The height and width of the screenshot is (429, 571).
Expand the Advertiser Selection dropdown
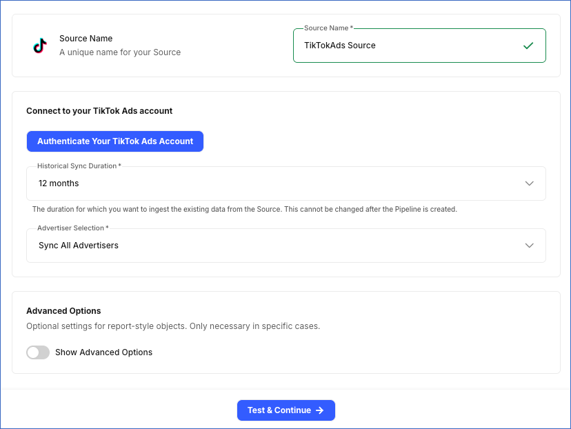coord(286,246)
